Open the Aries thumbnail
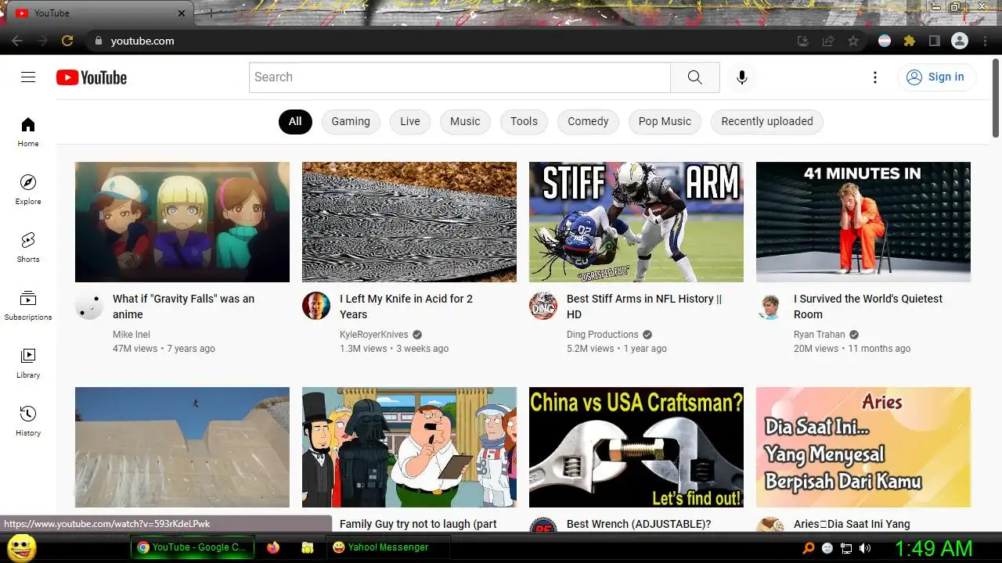1002x563 pixels. point(863,447)
